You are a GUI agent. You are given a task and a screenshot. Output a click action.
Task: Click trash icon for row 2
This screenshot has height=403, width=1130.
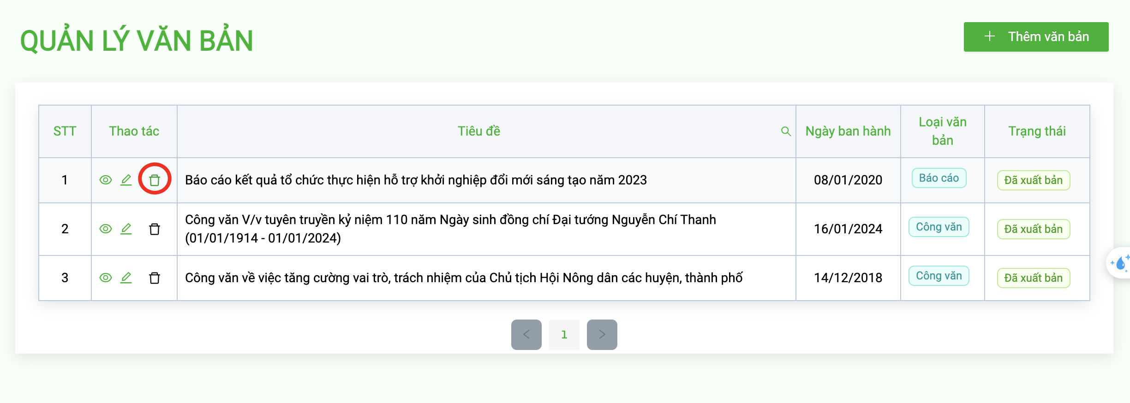click(155, 229)
